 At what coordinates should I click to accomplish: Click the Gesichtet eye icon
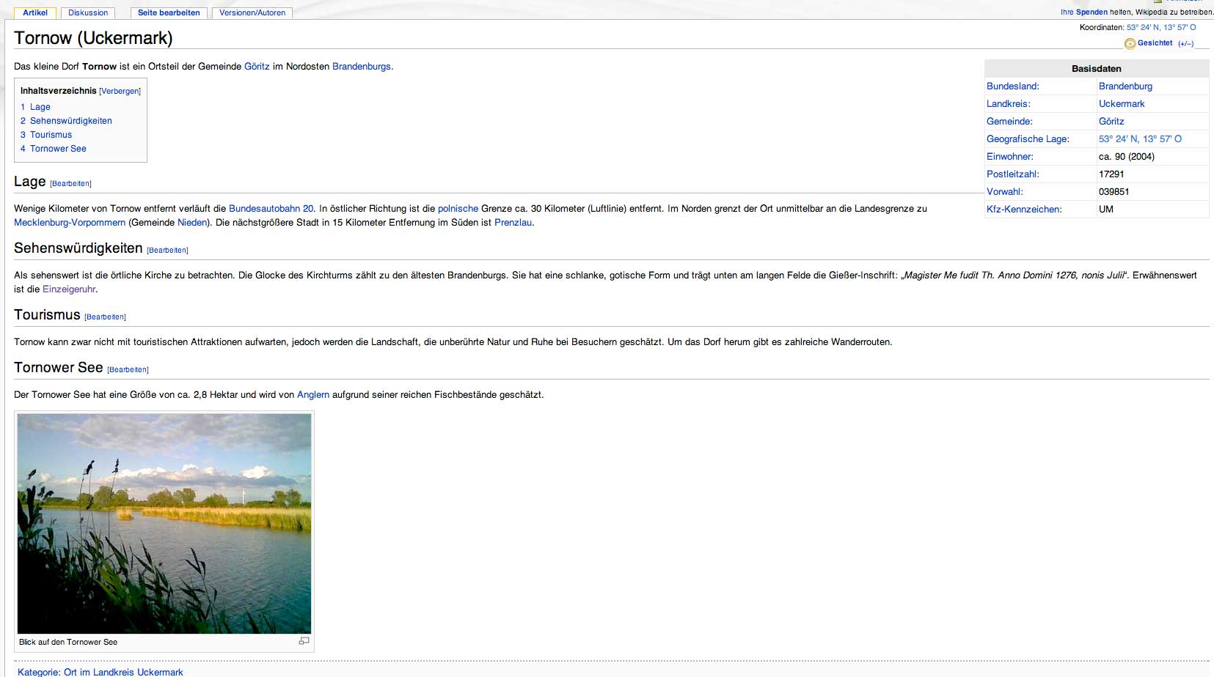(1130, 44)
